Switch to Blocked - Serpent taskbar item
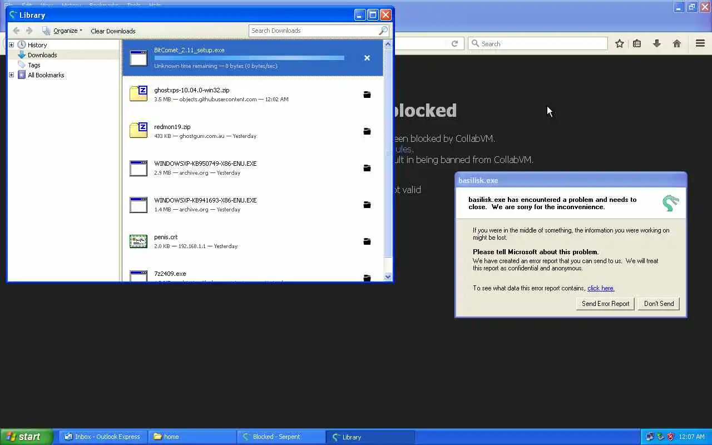 [281, 437]
